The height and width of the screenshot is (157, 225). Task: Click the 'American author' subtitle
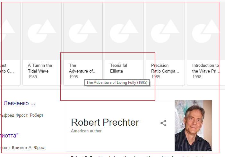pos(86,131)
